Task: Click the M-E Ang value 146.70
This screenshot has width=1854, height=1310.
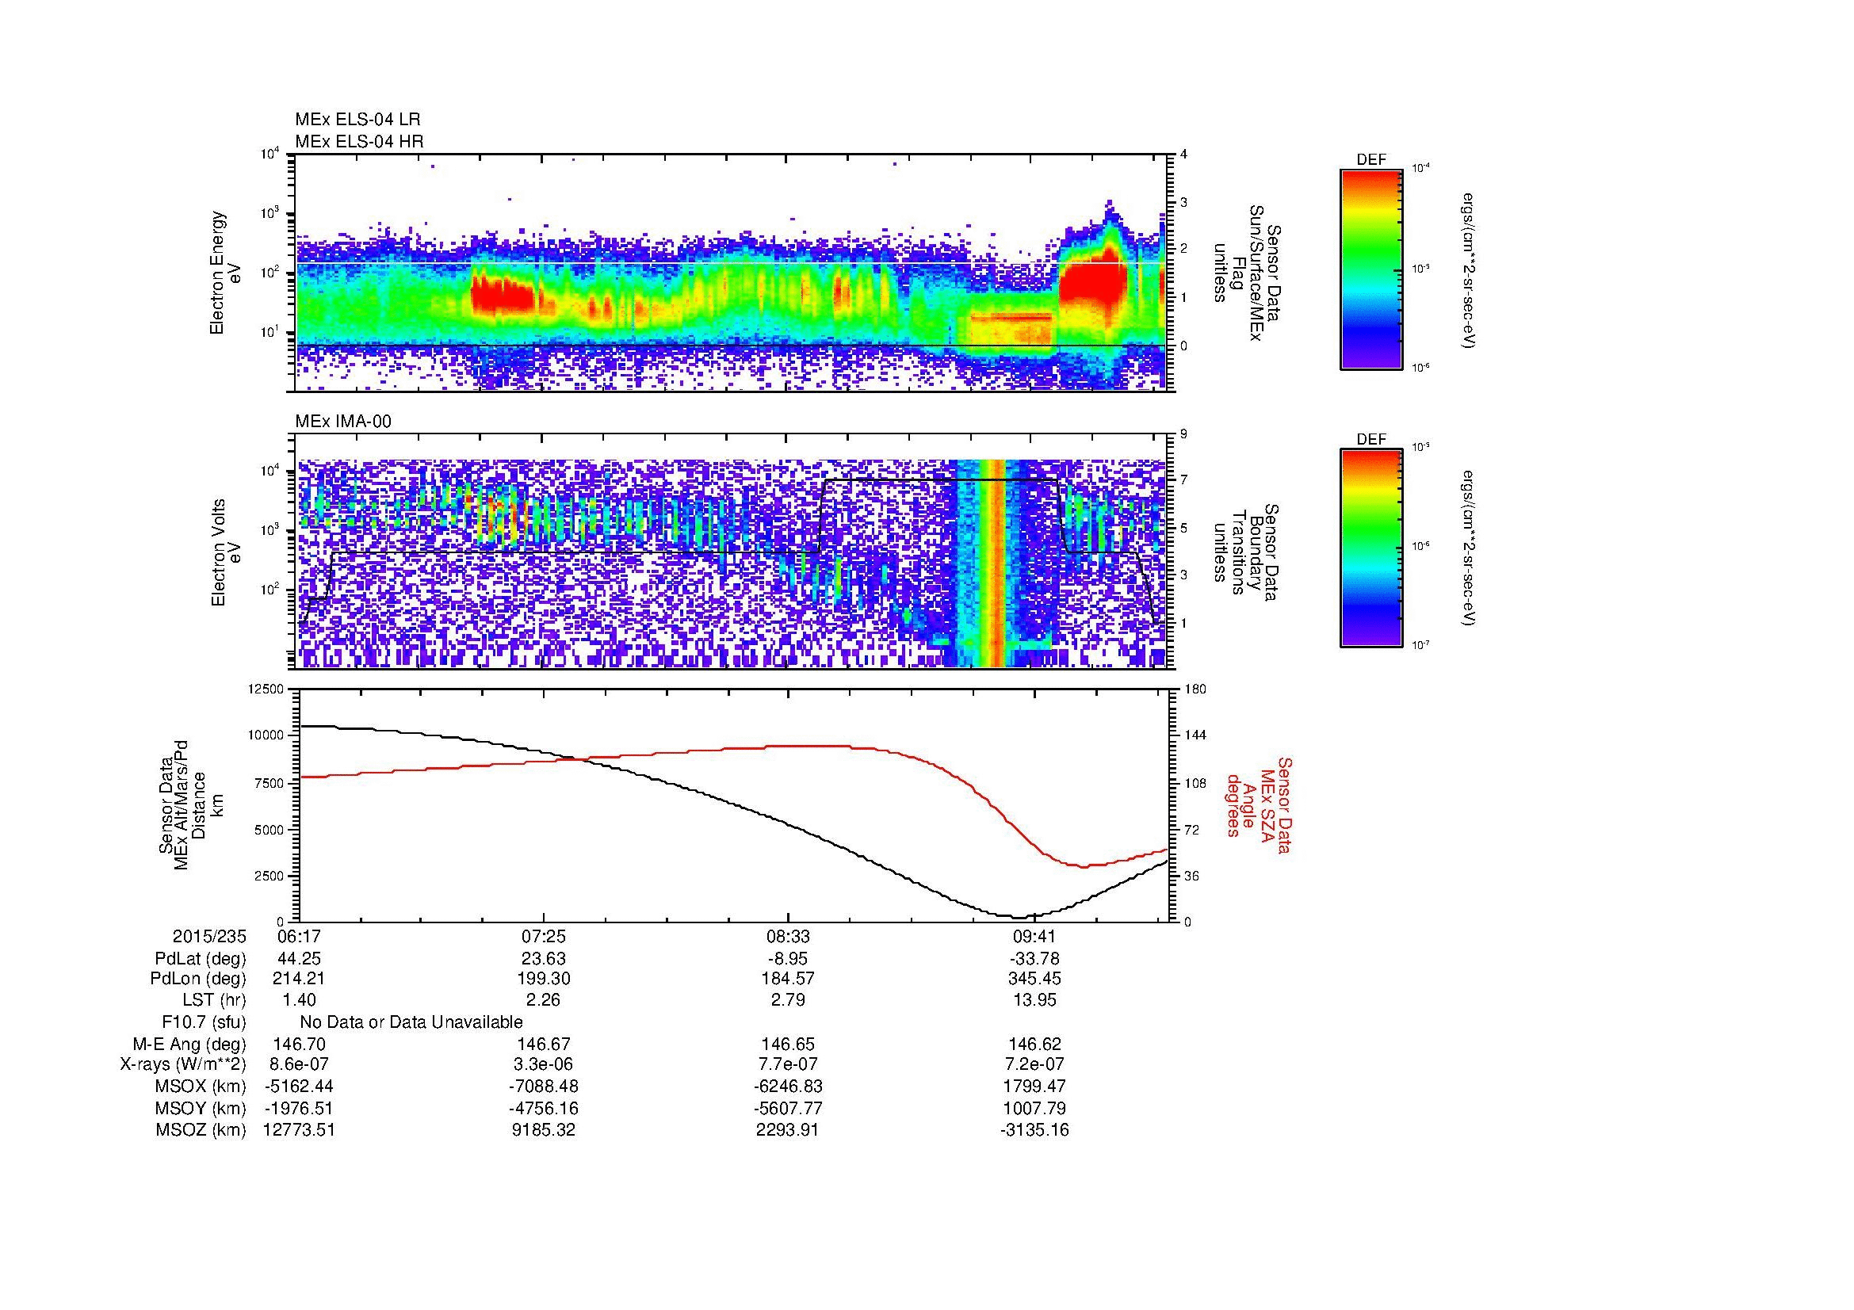Action: (x=299, y=1045)
